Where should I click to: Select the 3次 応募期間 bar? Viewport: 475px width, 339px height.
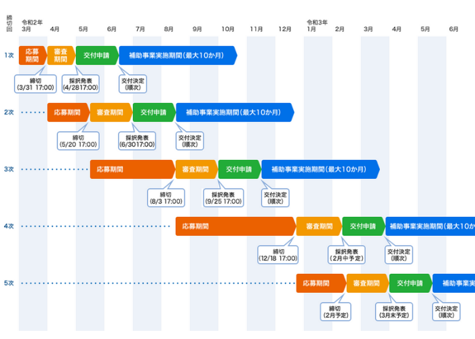click(131, 169)
